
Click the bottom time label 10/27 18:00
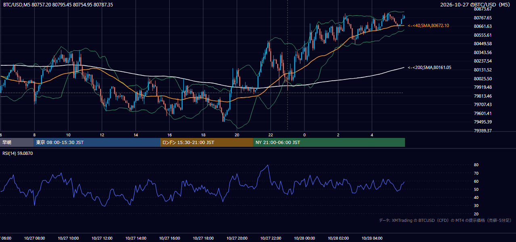tap(203, 238)
